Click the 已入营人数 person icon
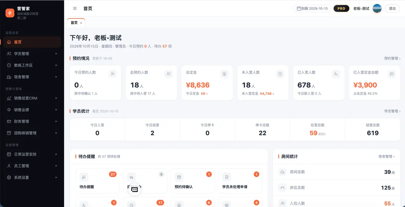 (x=336, y=74)
